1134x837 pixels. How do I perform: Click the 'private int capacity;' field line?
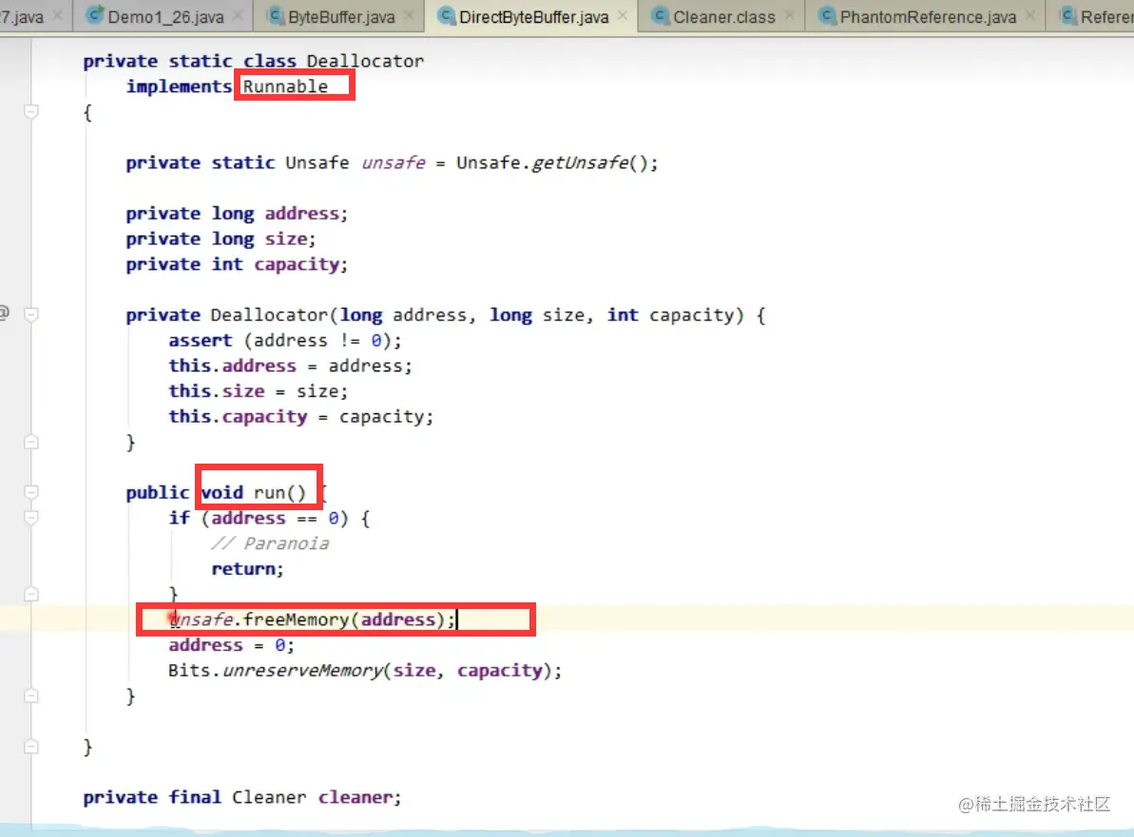tap(237, 264)
